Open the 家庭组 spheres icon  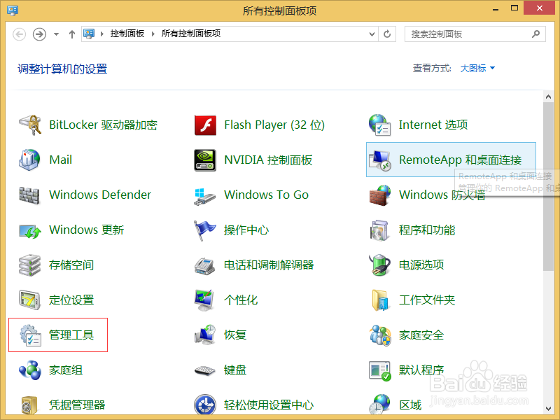30,370
